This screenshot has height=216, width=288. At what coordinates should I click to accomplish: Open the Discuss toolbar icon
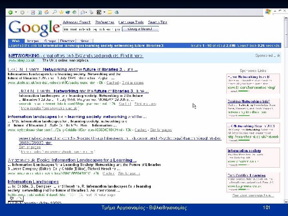110,12
